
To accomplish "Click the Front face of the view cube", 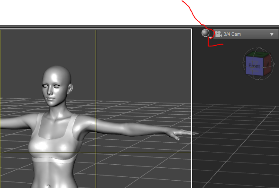I will pyautogui.click(x=254, y=66).
